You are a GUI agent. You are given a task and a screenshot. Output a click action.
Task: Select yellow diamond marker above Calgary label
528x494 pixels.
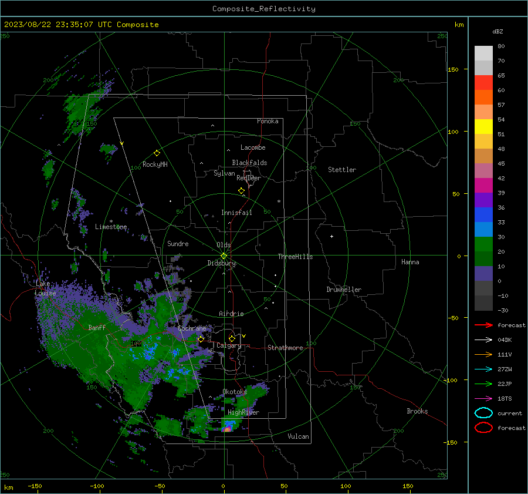coord(232,338)
